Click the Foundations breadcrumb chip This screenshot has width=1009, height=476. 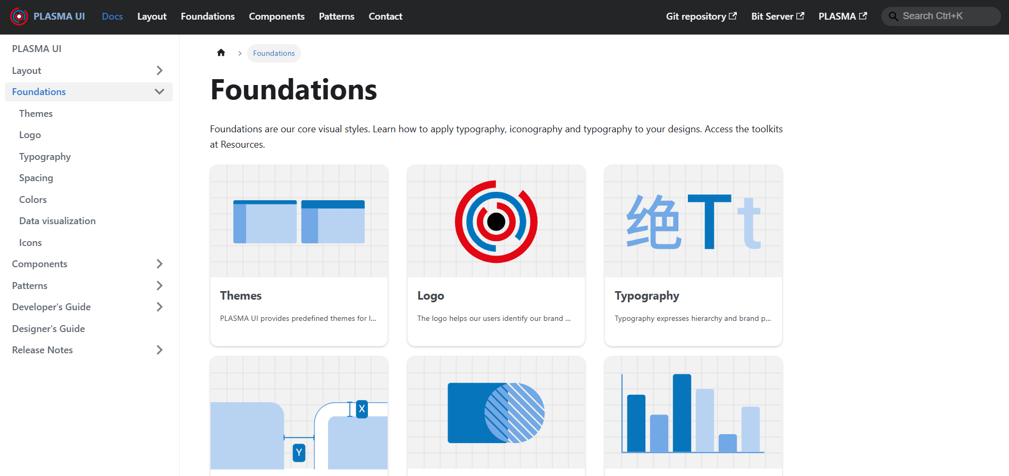pos(274,53)
